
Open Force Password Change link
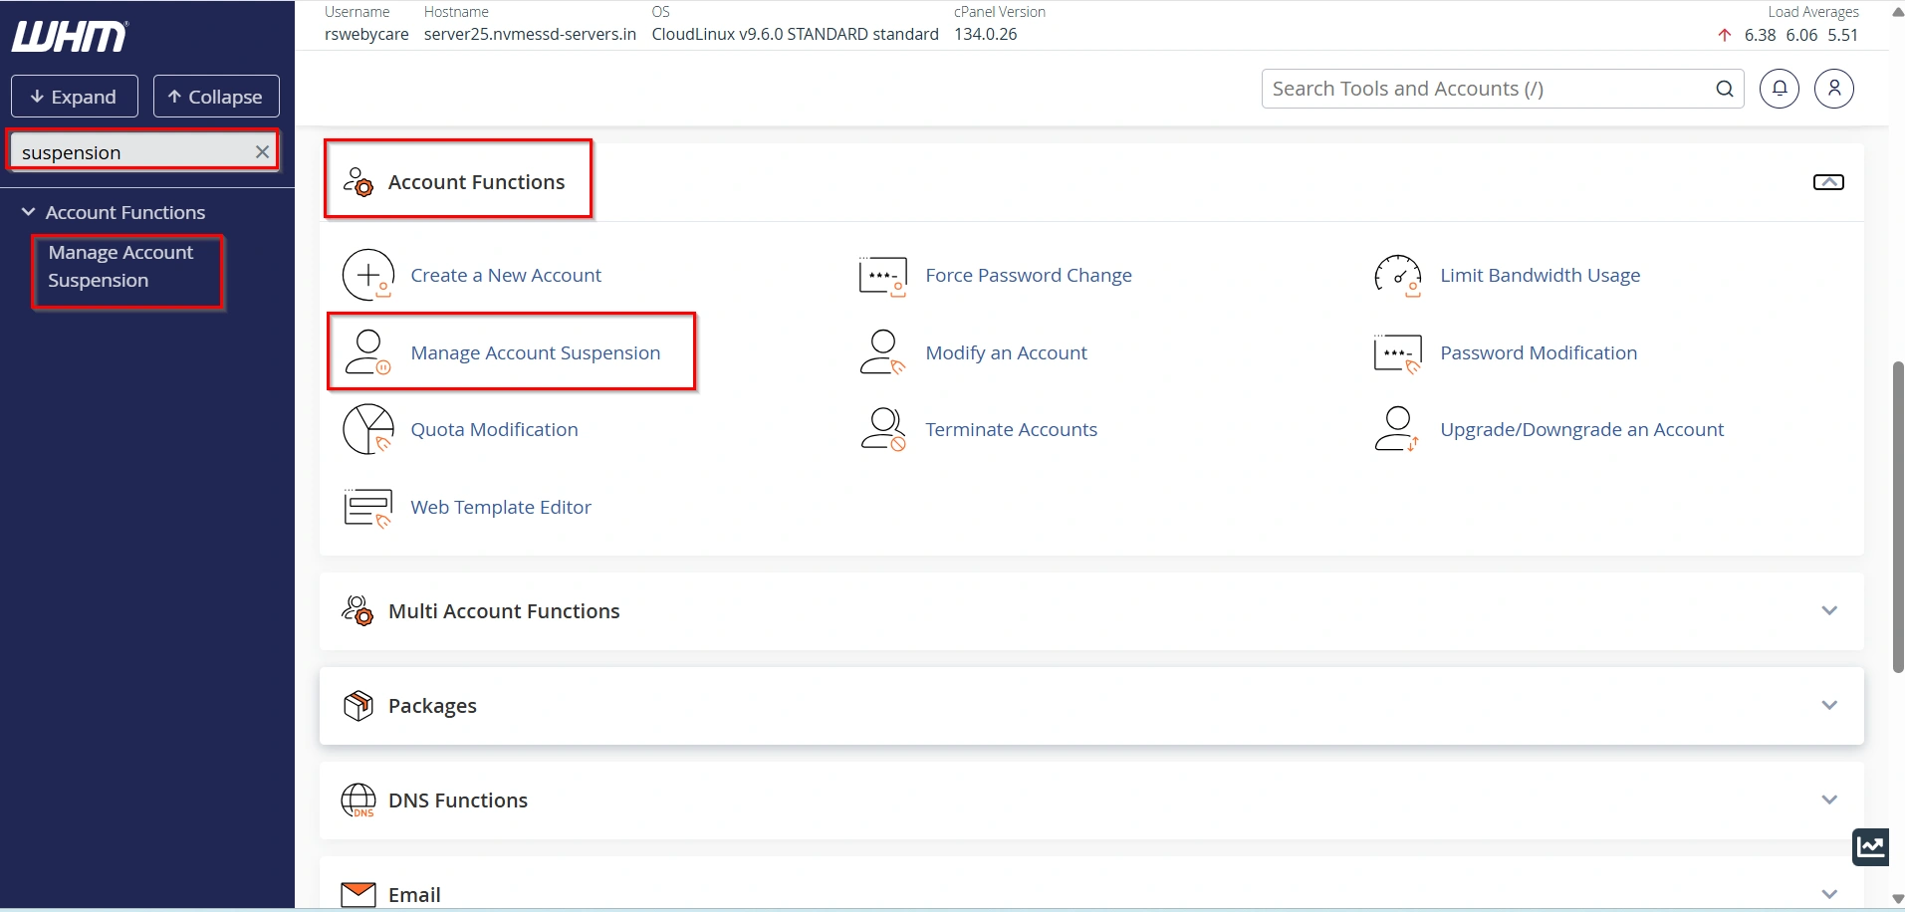coord(1029,276)
